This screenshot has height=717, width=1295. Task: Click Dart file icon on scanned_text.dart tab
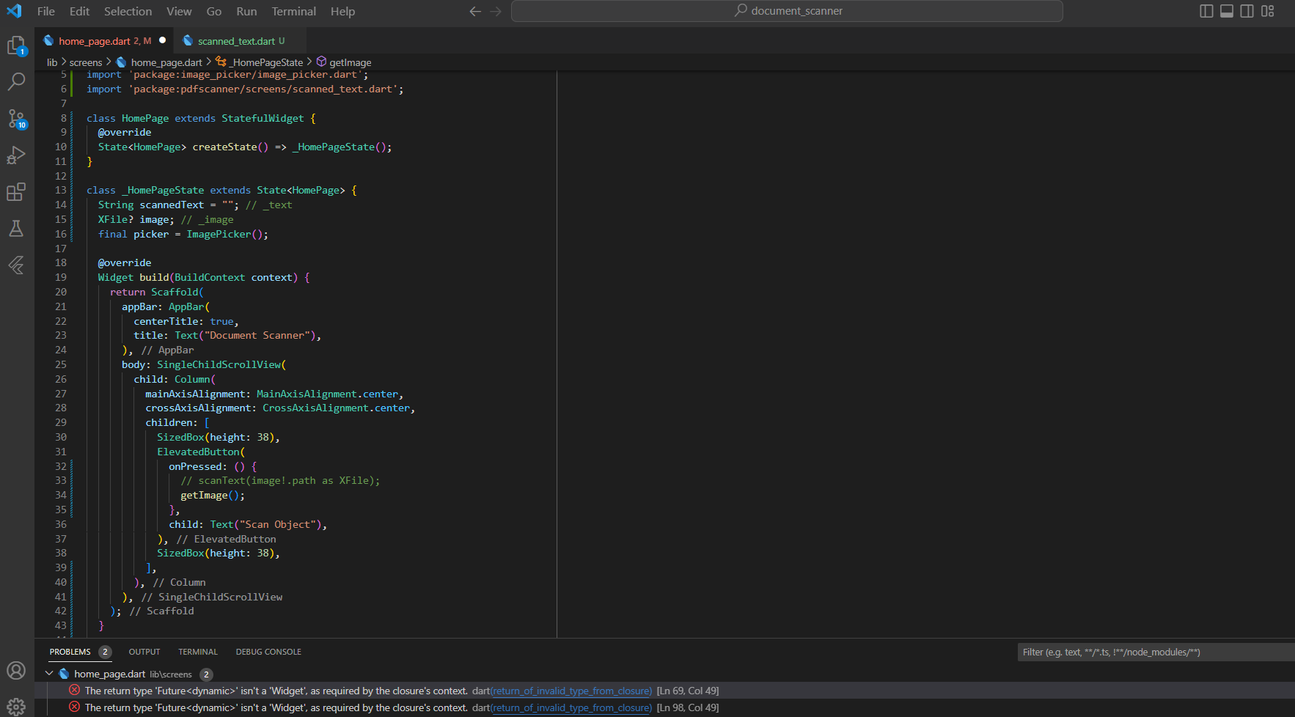pos(188,40)
